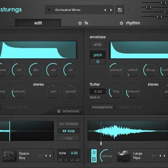This screenshot has width=168, height=168.
Task: Raise tune with the +12 button
Action: click(x=77, y=160)
